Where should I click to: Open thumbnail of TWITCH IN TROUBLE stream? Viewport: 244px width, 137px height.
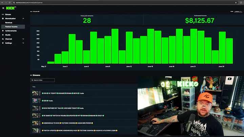[36, 116]
